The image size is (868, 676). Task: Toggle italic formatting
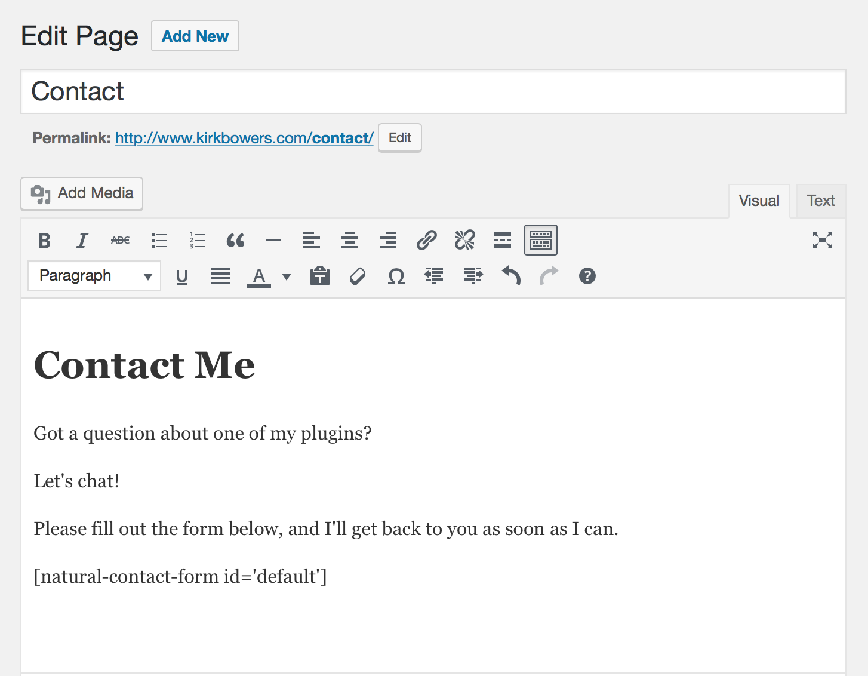pyautogui.click(x=82, y=241)
